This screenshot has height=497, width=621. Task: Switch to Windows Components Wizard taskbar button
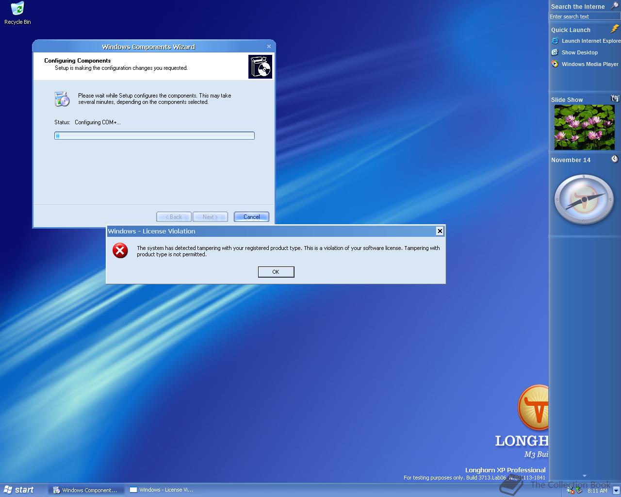coord(86,490)
